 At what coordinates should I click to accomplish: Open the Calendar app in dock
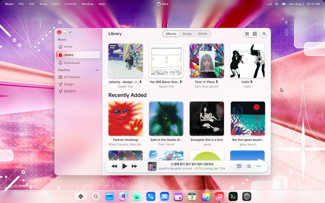coord(192,196)
